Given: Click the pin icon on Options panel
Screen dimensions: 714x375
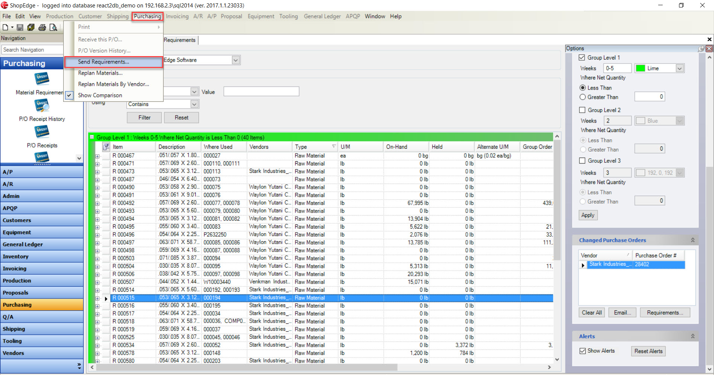Looking at the screenshot, I should (x=701, y=49).
